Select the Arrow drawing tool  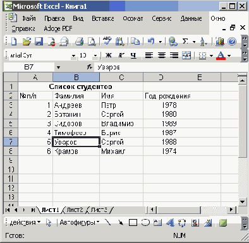point(121,222)
